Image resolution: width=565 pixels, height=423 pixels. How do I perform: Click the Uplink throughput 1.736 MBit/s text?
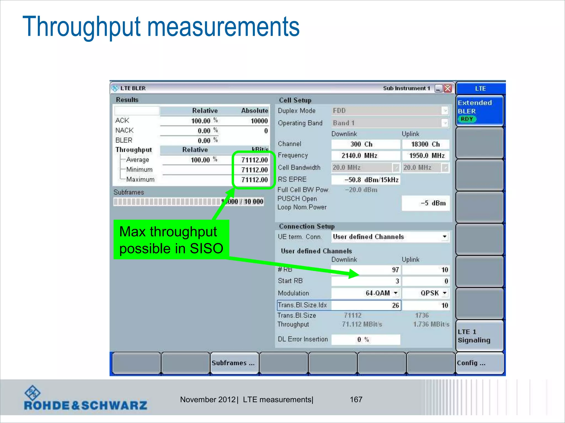pyautogui.click(x=431, y=324)
